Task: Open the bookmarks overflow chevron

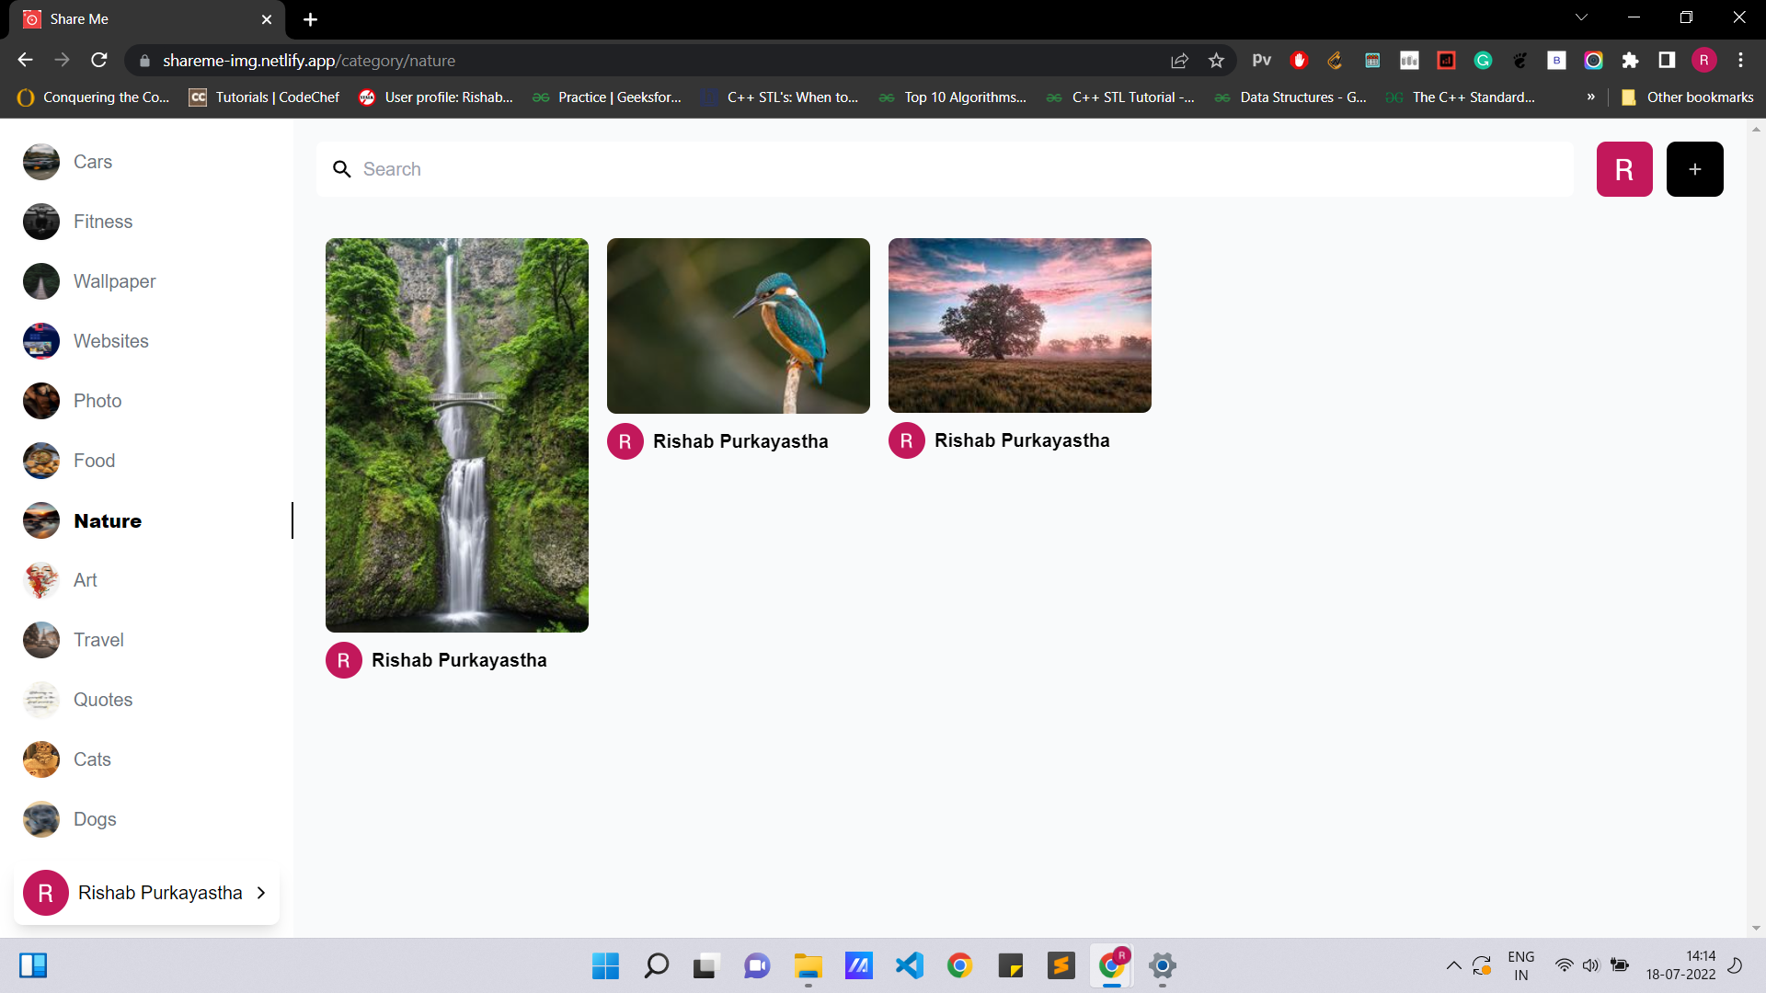Action: coord(1590,97)
